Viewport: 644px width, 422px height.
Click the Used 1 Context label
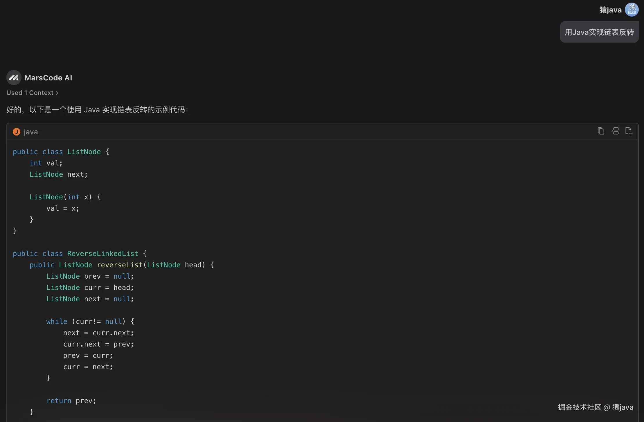pos(30,93)
